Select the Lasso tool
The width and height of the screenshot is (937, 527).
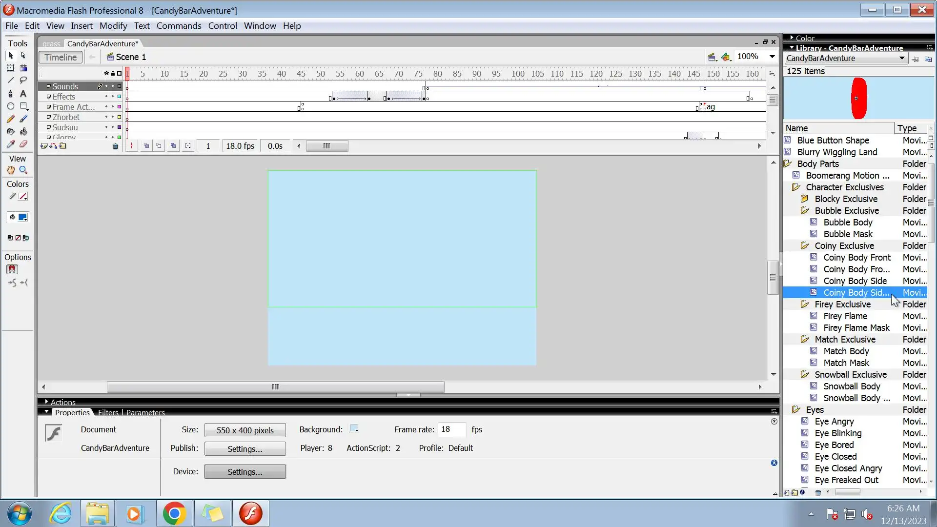point(23,81)
